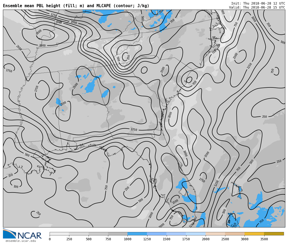Pick the tan 2500–3000 colorbar segment
The image size is (288, 244).
[235, 234]
